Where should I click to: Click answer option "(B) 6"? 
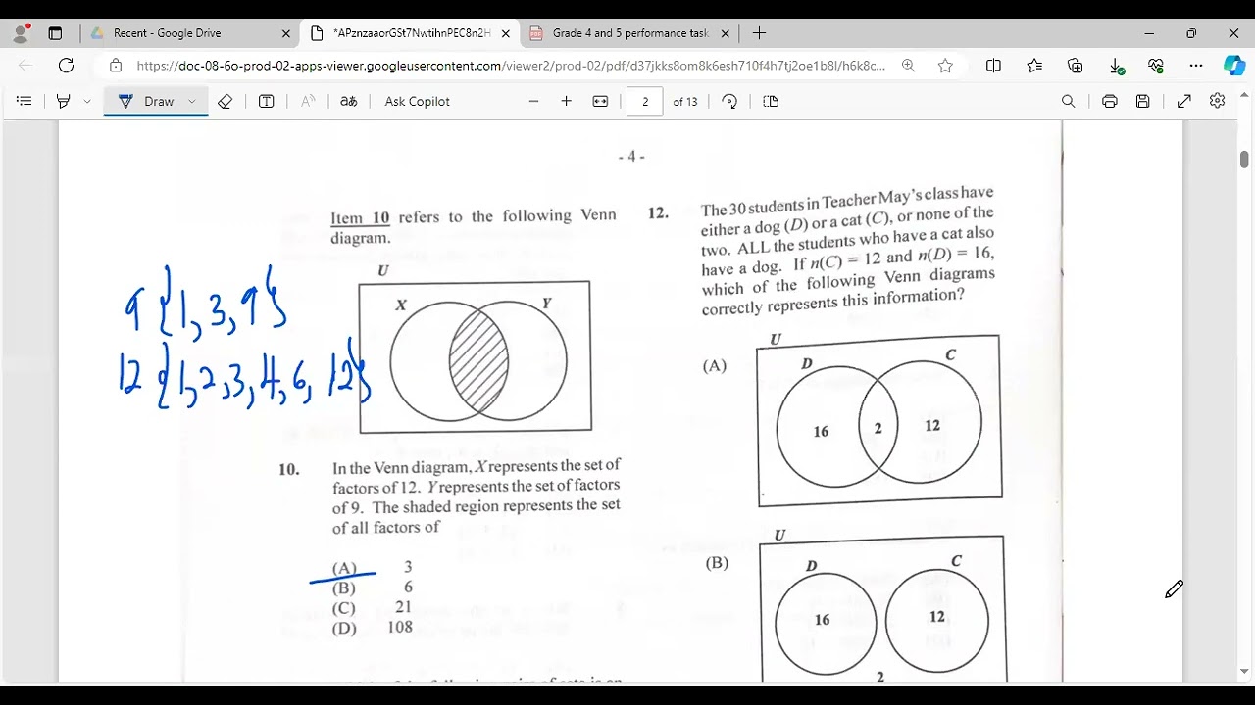(373, 587)
